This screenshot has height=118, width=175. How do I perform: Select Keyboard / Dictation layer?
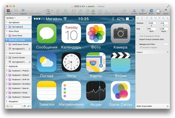click(x=18, y=97)
